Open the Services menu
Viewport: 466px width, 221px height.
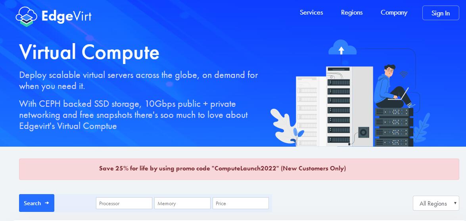(311, 12)
